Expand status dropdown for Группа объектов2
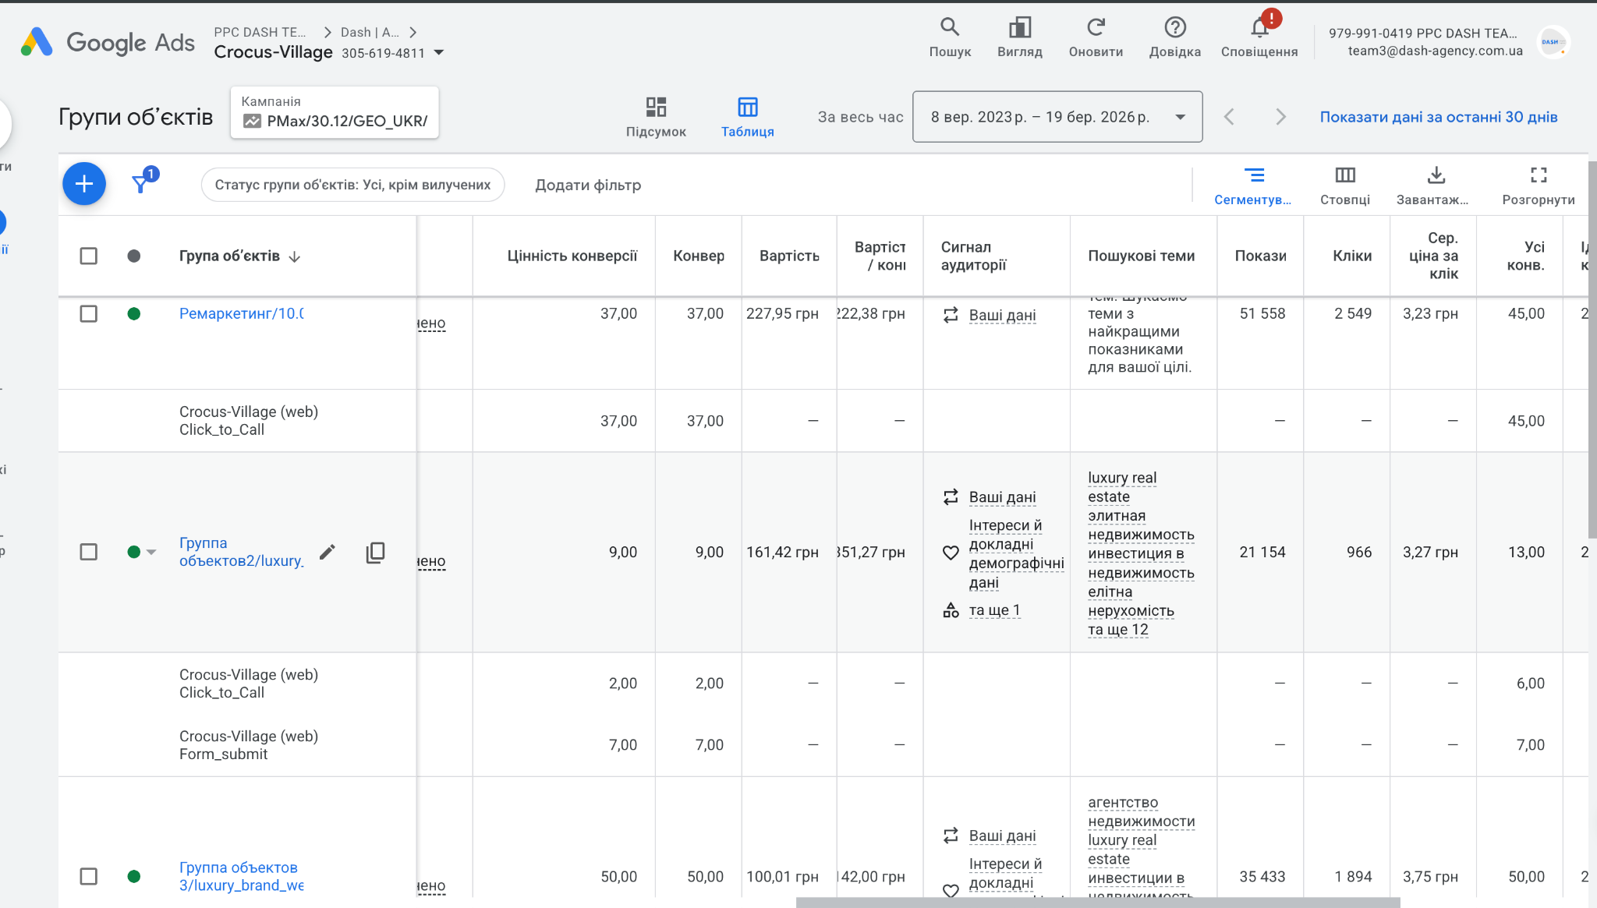The image size is (1597, 908). click(151, 552)
